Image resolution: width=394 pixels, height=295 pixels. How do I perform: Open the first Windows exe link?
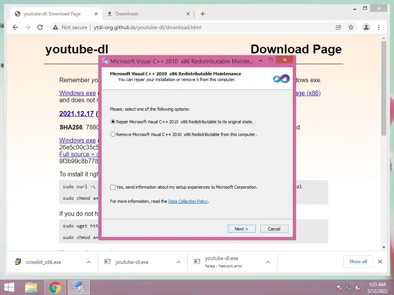77,93
